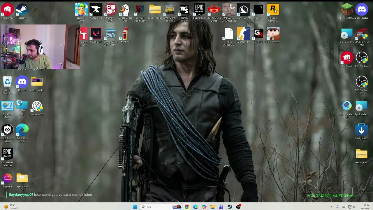This screenshot has width=373, height=210.
Task: Click the Discord shortcut beside the recycle bin
Action: pos(22,83)
